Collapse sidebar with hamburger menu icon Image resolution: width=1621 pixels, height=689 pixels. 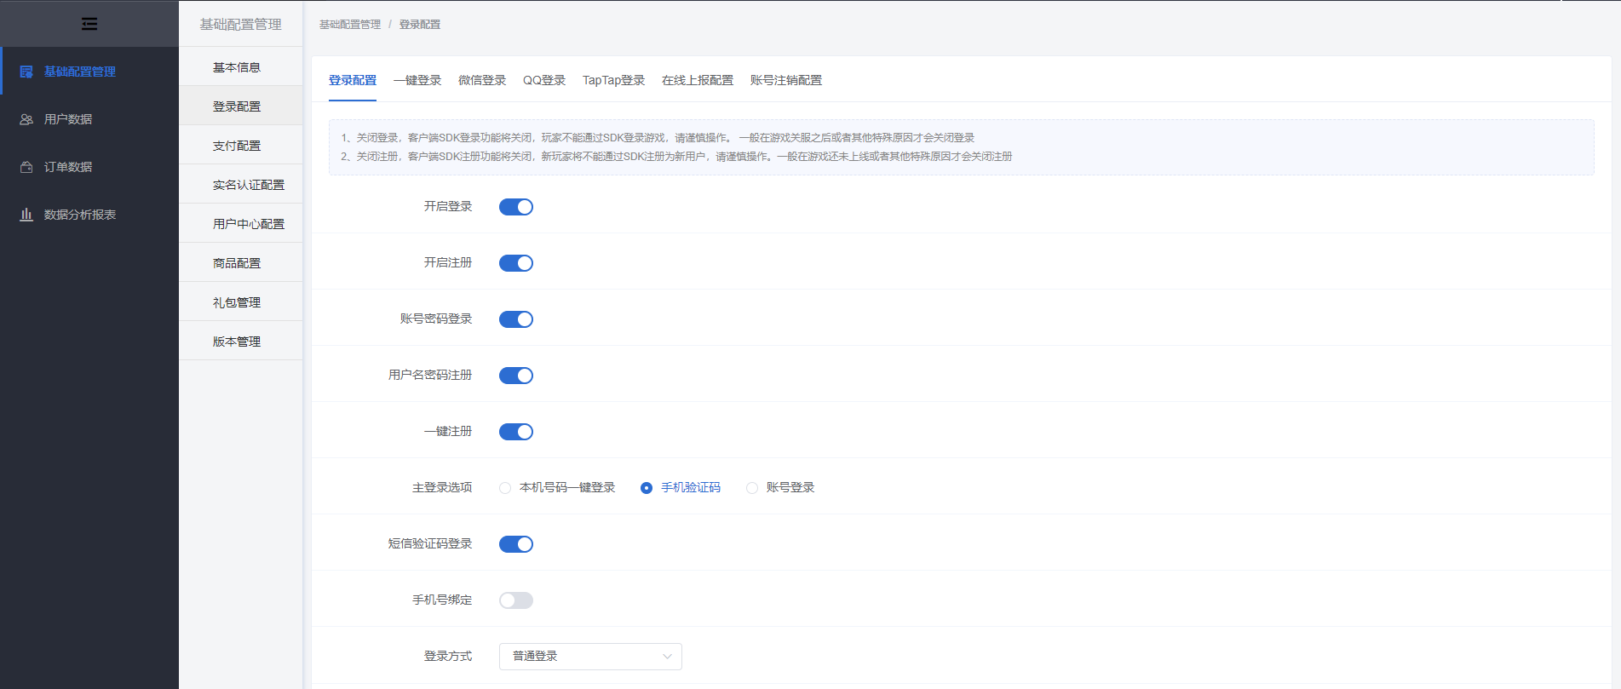(x=89, y=24)
